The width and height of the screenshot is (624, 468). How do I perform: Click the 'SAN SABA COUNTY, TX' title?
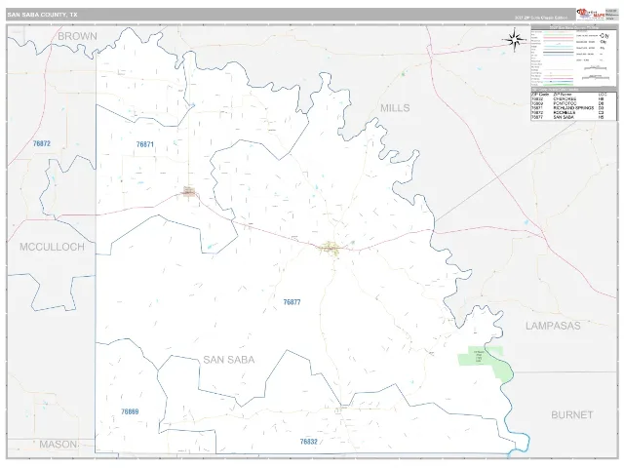pos(43,15)
